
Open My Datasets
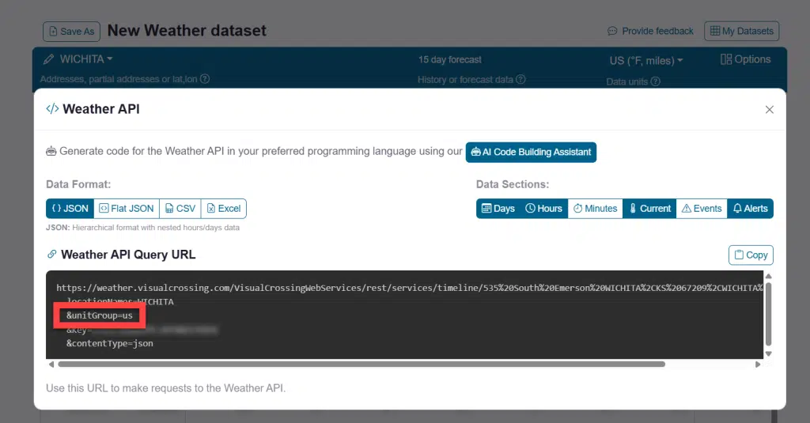tap(741, 31)
